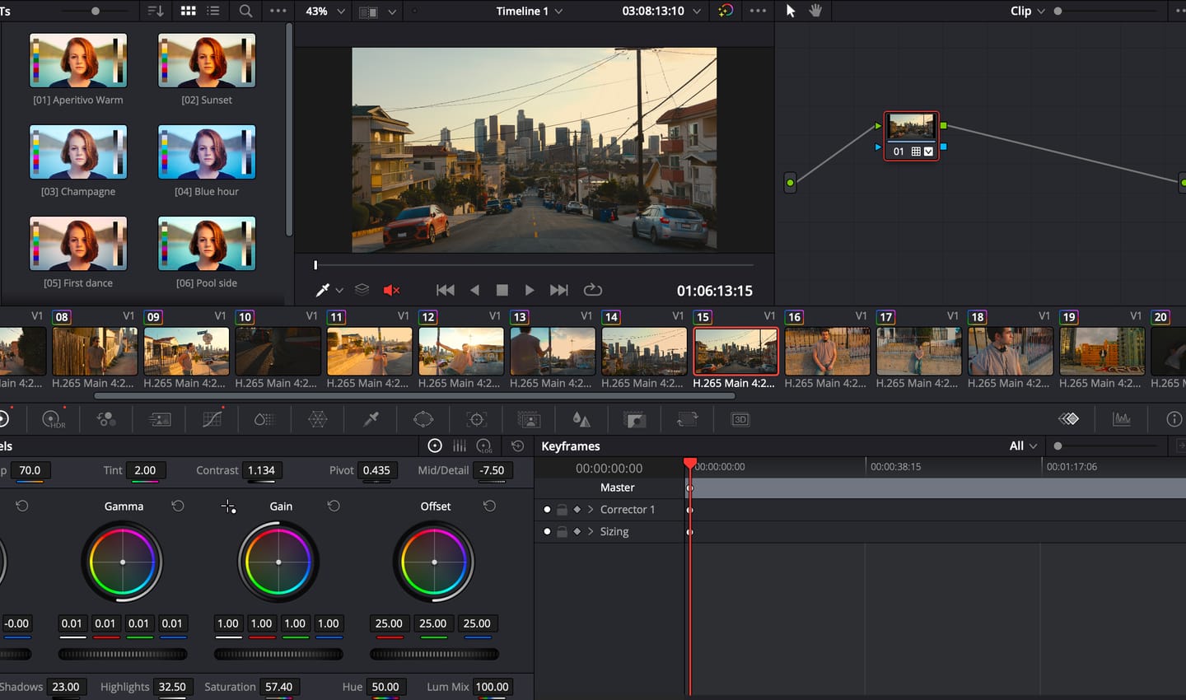The width and height of the screenshot is (1186, 700).
Task: Toggle the Corrector 1 enable dot
Action: coord(547,510)
